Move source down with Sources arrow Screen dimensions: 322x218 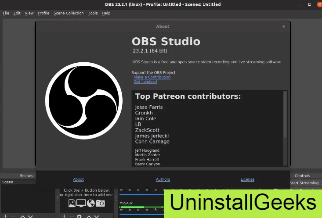(96, 216)
